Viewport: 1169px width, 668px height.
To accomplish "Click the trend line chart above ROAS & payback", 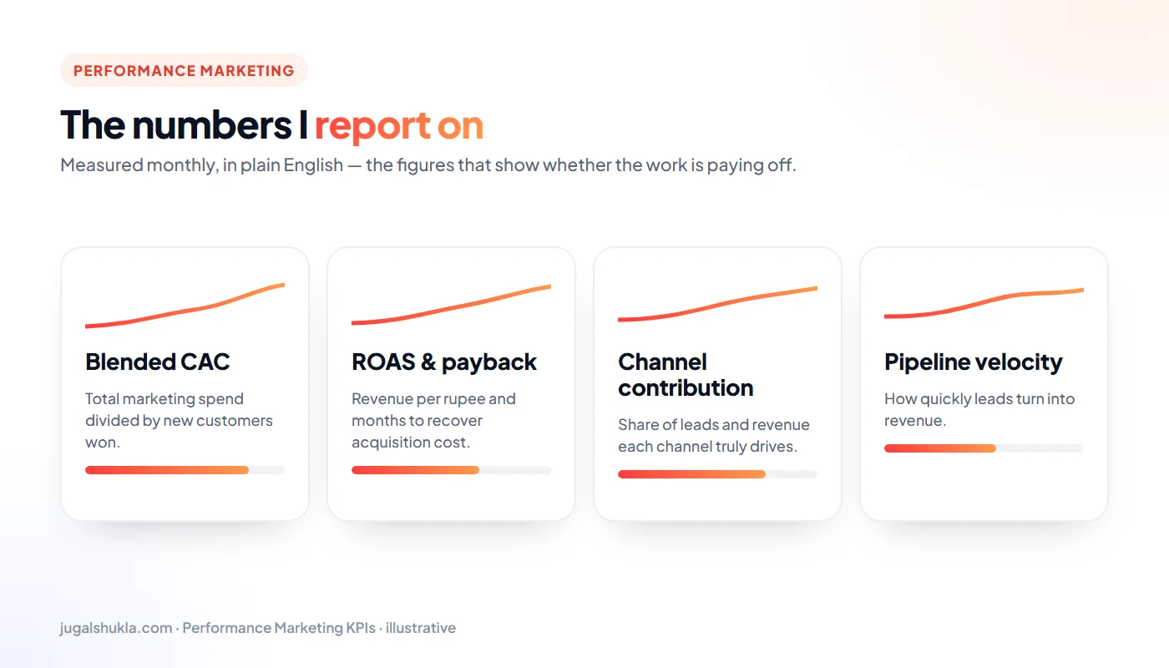I will coord(451,305).
